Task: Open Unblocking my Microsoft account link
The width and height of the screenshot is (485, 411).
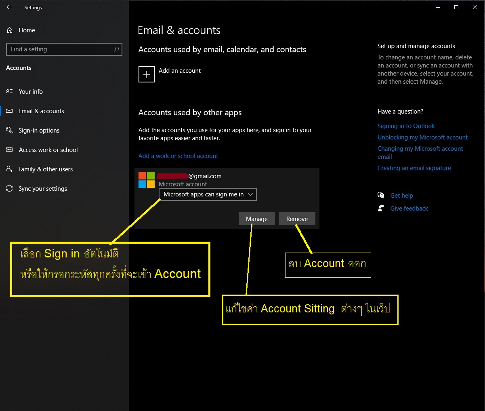Action: pos(422,137)
